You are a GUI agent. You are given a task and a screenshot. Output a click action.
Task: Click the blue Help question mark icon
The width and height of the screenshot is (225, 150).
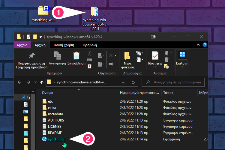[205, 45]
